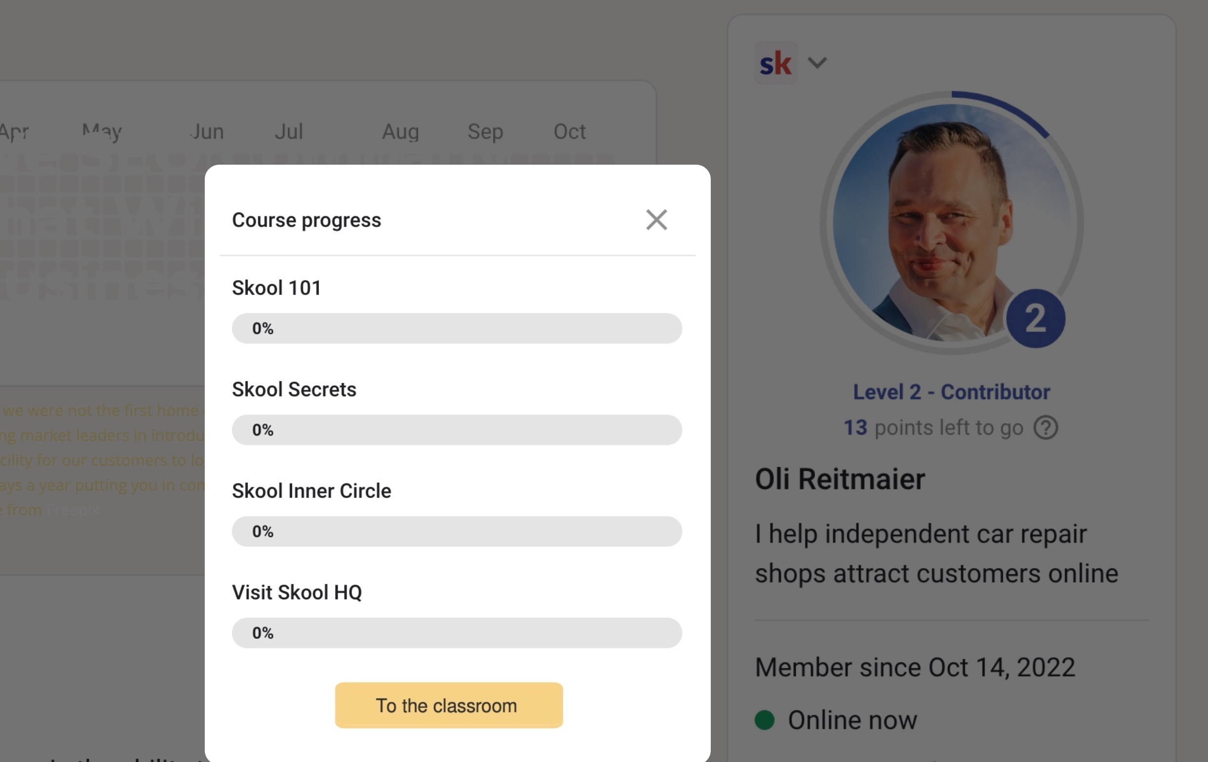The width and height of the screenshot is (1208, 762).
Task: Close the Course progress dialog
Action: [x=656, y=220]
